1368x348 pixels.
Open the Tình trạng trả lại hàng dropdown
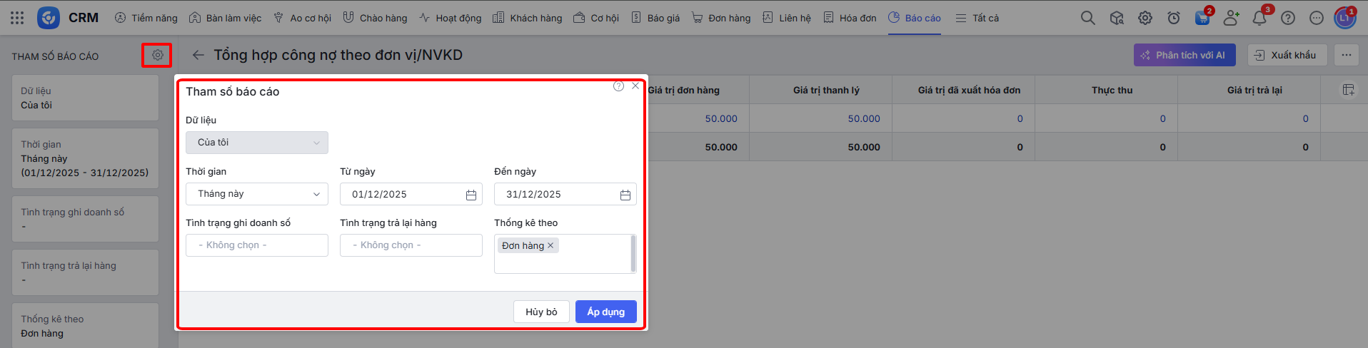tap(411, 245)
